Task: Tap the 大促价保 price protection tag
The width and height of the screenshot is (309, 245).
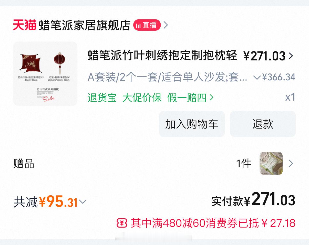Action: pyautogui.click(x=142, y=98)
